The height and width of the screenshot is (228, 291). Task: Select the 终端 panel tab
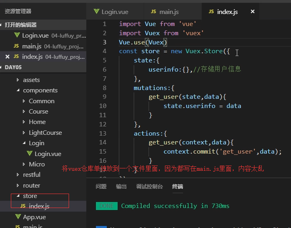pyautogui.click(x=177, y=186)
